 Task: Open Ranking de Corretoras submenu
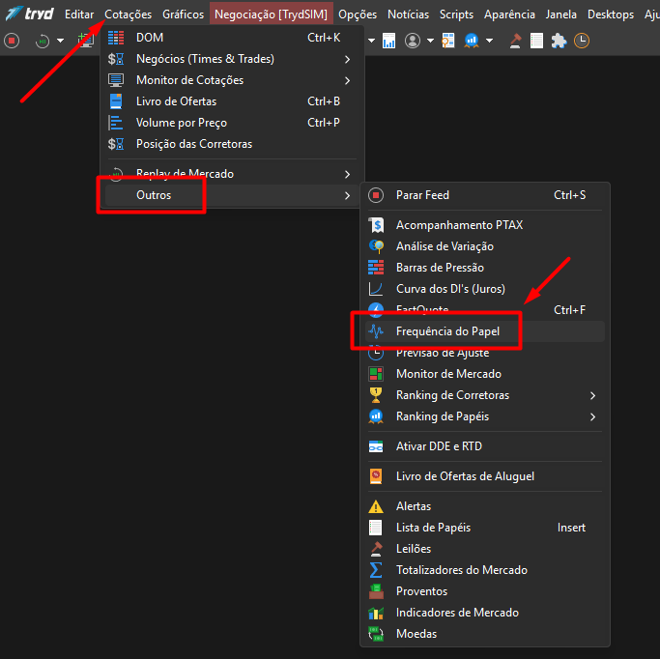tap(484, 395)
